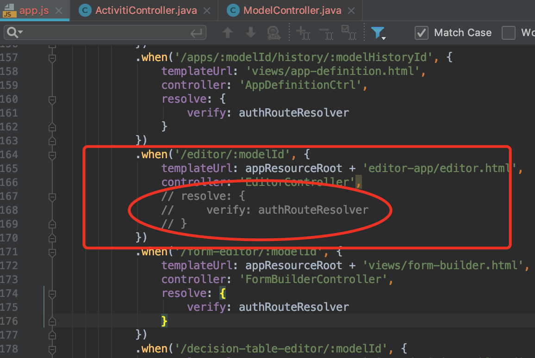
Task: Click the new line icon in search field
Action: coord(196,33)
